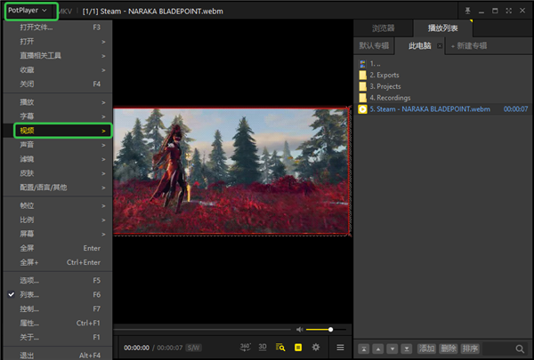Click the yellow playlist panel toggle icon
The image size is (534, 360).
point(298,347)
